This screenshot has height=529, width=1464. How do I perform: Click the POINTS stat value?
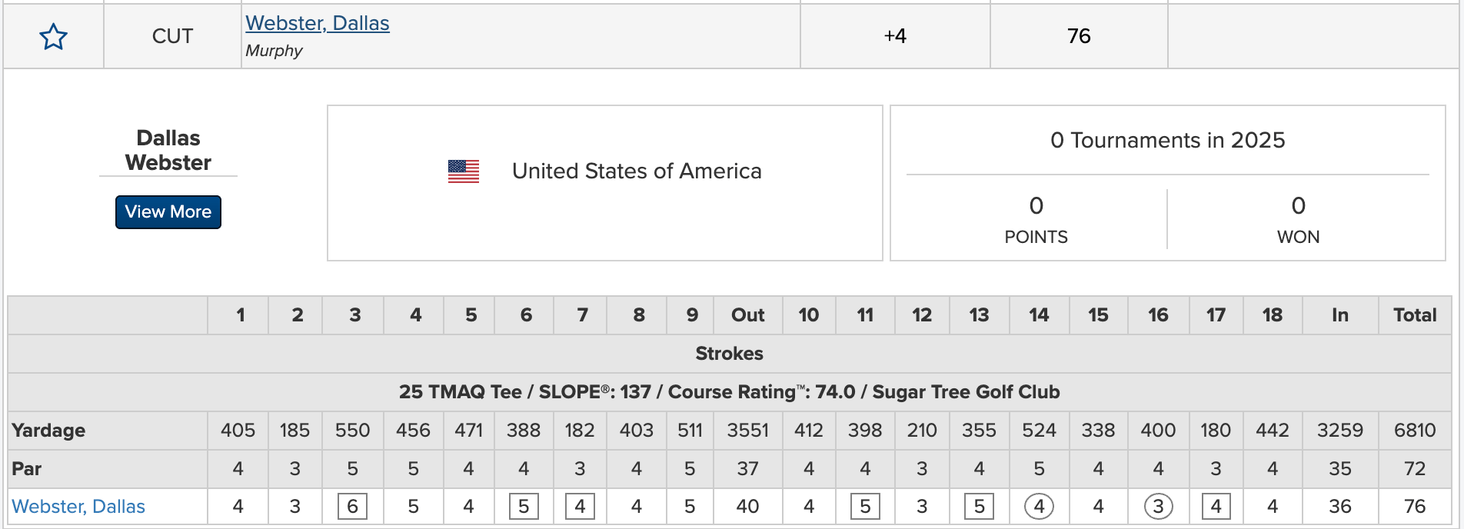[1036, 206]
